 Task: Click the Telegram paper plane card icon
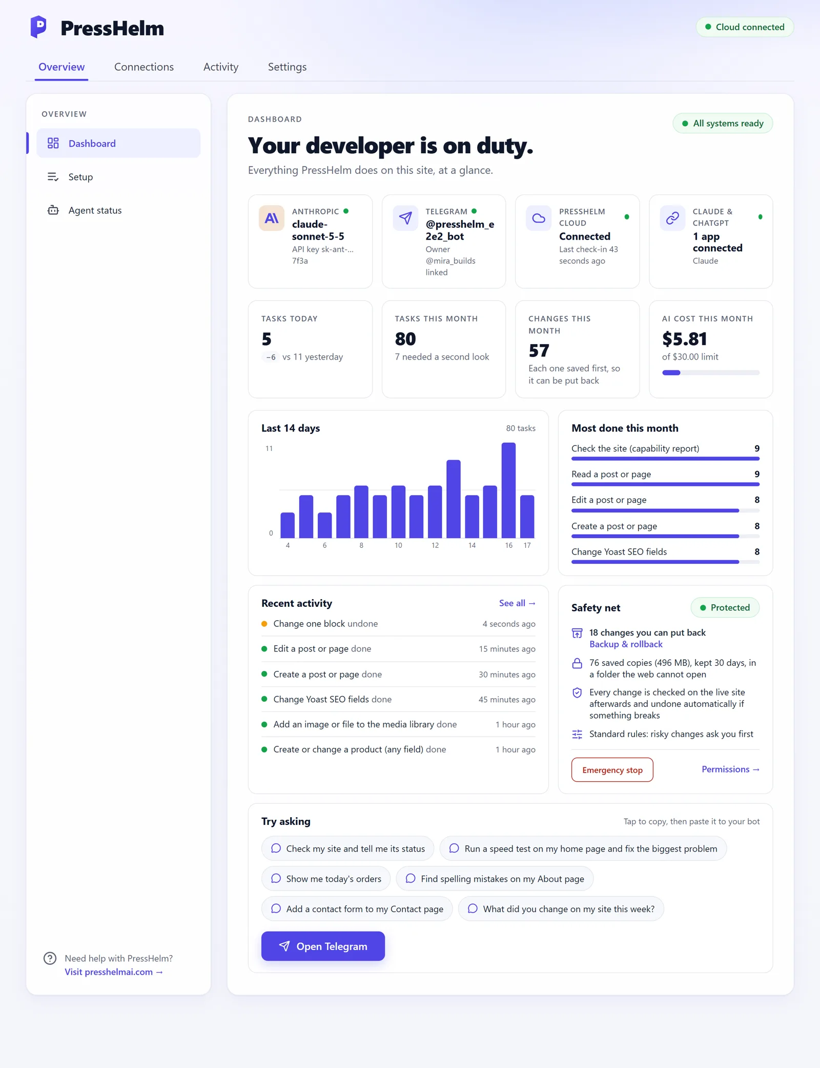click(405, 219)
